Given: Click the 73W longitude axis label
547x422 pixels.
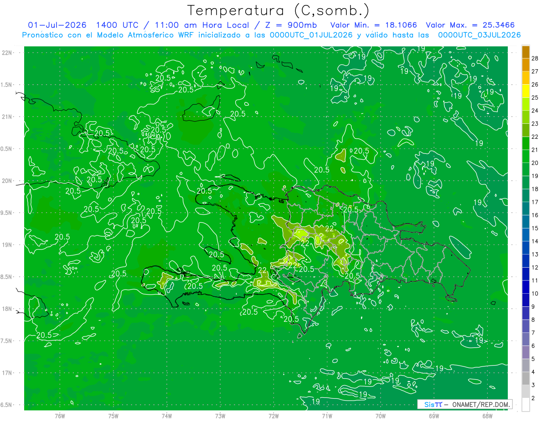Looking at the screenshot, I should 220,416.
